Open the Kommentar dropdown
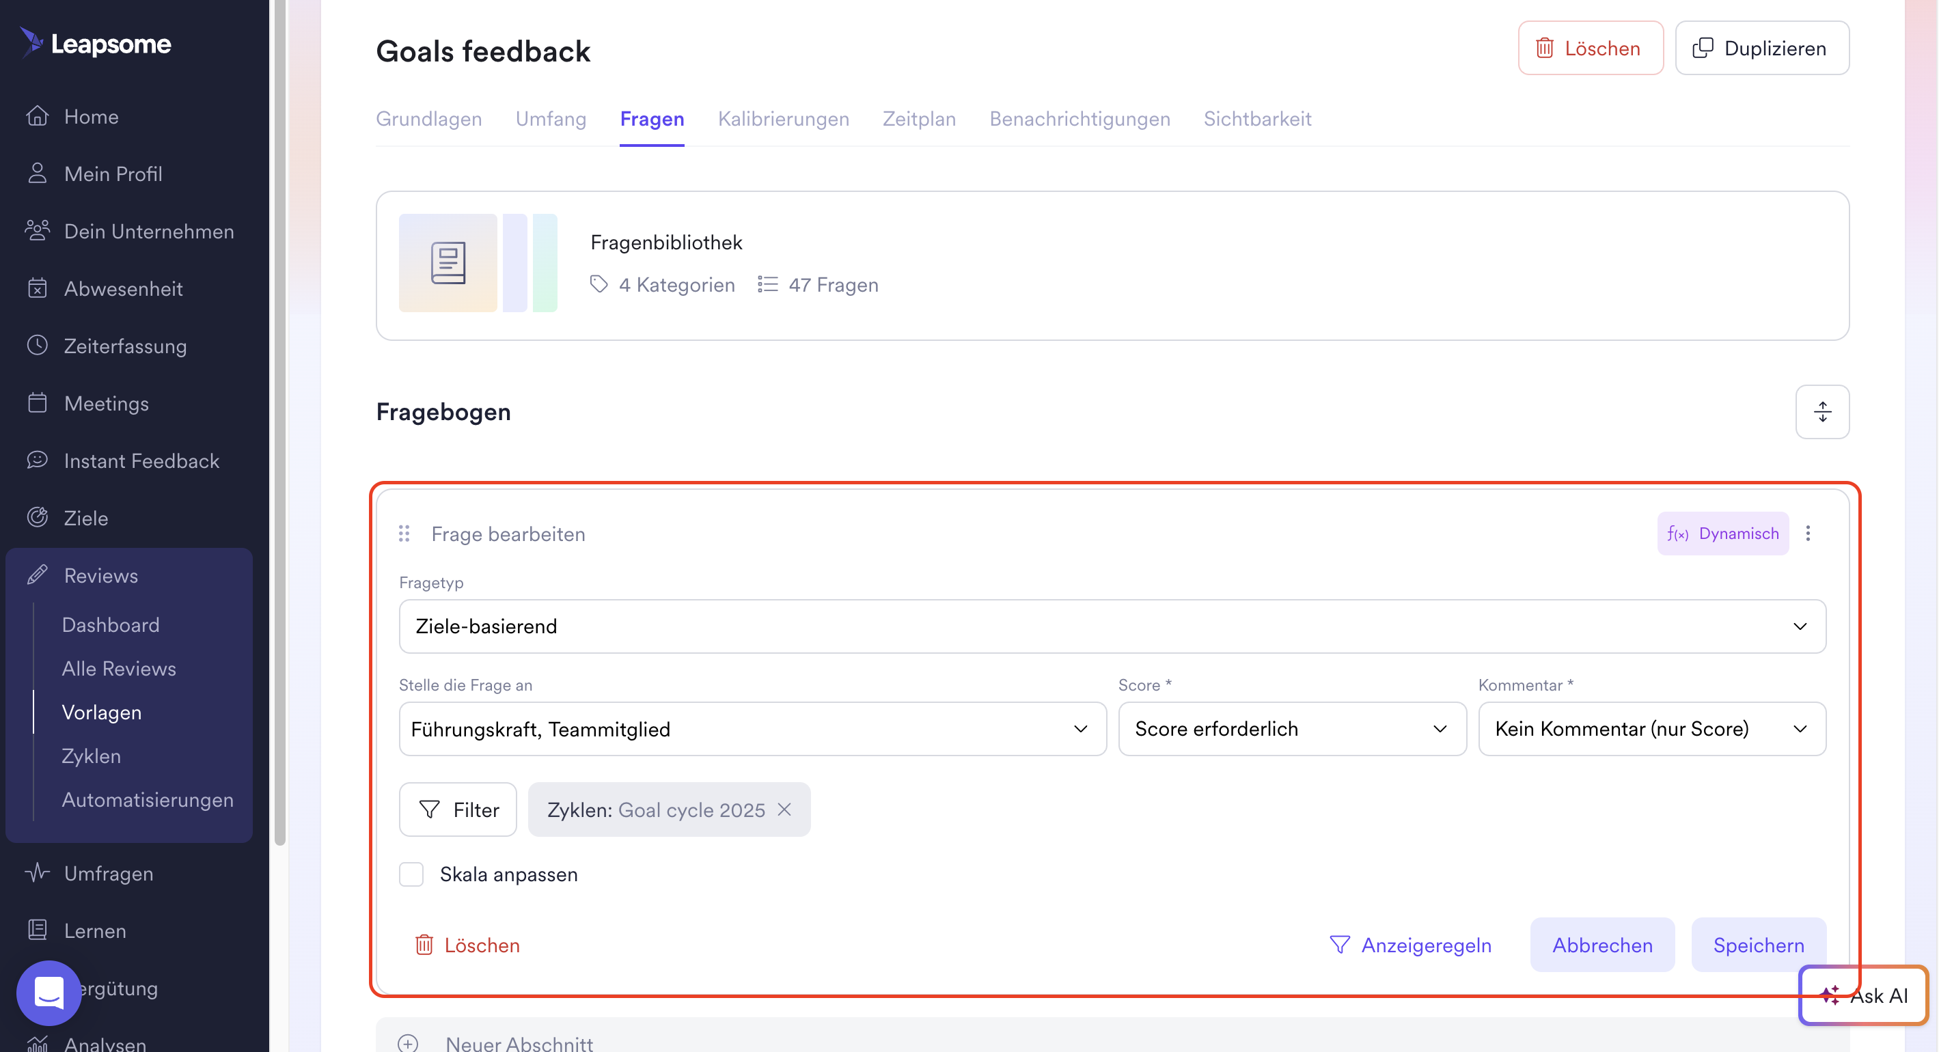This screenshot has height=1052, width=1939. [1651, 728]
